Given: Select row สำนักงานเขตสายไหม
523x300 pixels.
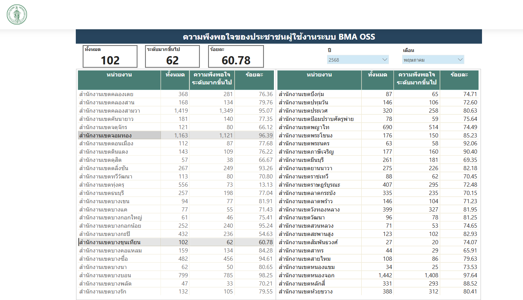Looking at the screenshot, I should pyautogui.click(x=378, y=259).
